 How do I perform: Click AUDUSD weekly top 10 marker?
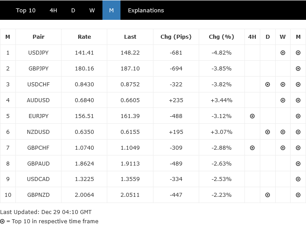[x=283, y=100]
